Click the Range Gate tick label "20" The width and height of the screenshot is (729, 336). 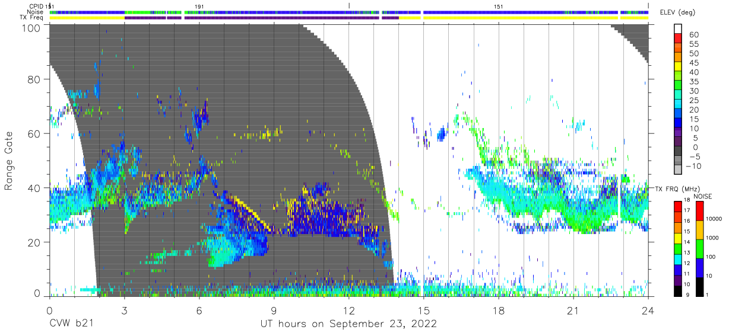click(34, 242)
